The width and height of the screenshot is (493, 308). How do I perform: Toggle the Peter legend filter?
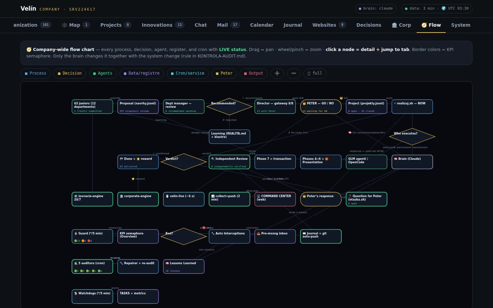pos(224,73)
